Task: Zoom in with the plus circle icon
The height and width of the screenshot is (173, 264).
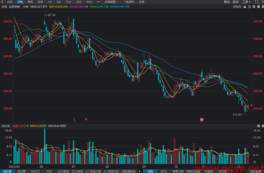Action: tap(254, 7)
